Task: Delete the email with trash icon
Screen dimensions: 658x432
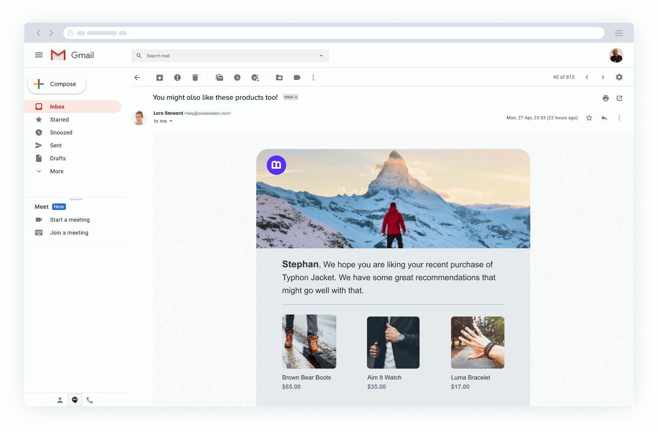Action: pyautogui.click(x=195, y=78)
